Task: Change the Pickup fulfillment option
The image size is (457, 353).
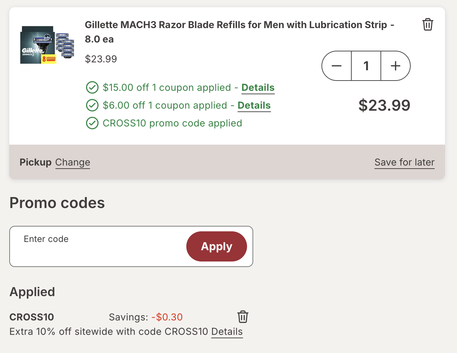Action: (x=72, y=162)
